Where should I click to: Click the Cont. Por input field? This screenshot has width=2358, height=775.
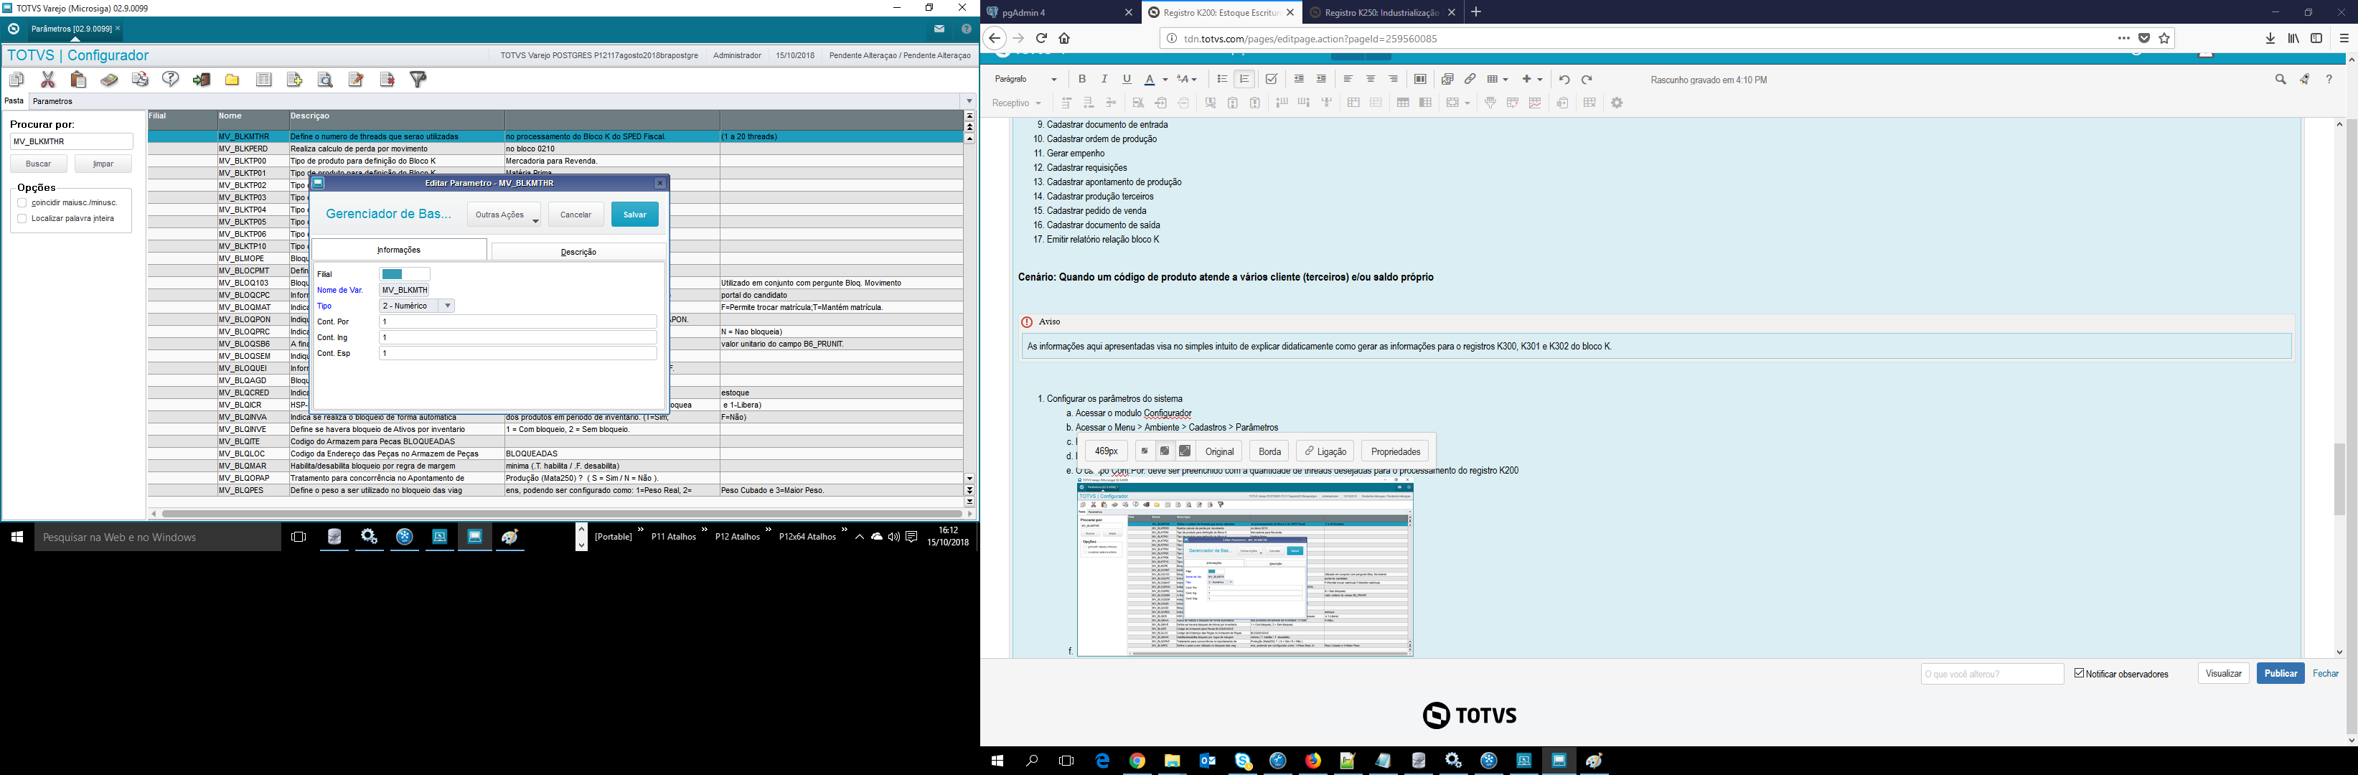pos(517,322)
